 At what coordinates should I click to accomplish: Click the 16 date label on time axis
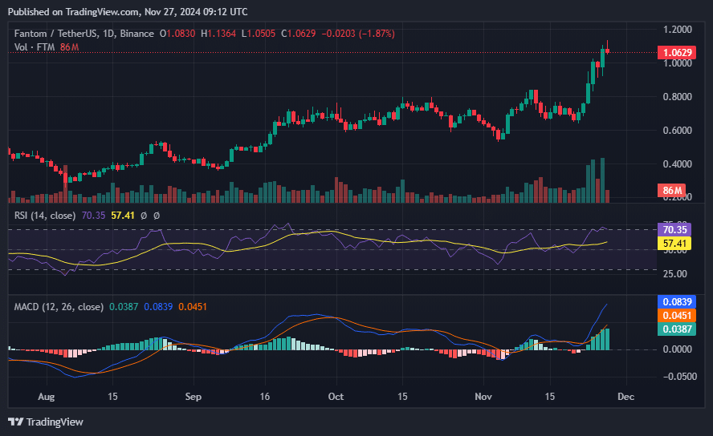(265, 397)
